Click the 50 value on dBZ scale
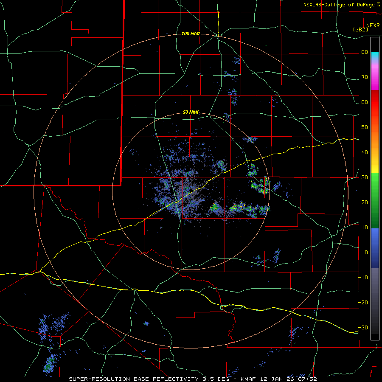Image resolution: width=382 pixels, height=382 pixels. (365, 127)
